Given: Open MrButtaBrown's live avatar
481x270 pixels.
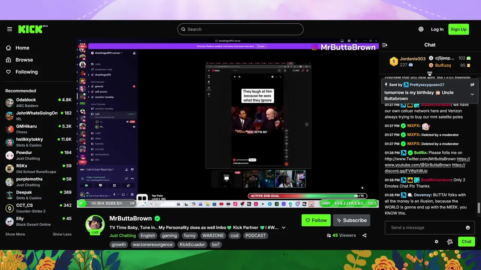Looking at the screenshot, I should pyautogui.click(x=95, y=225).
